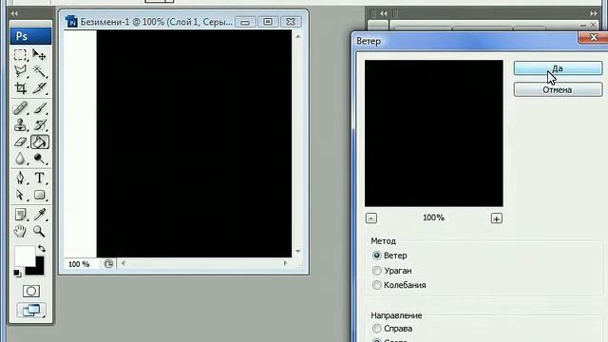Choose the Ураган method radio button
Screen dimensions: 608x342
(x=376, y=270)
